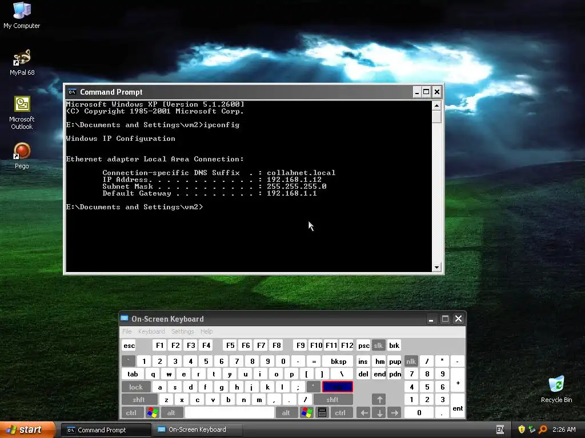Click the letter m key

(x=259, y=400)
